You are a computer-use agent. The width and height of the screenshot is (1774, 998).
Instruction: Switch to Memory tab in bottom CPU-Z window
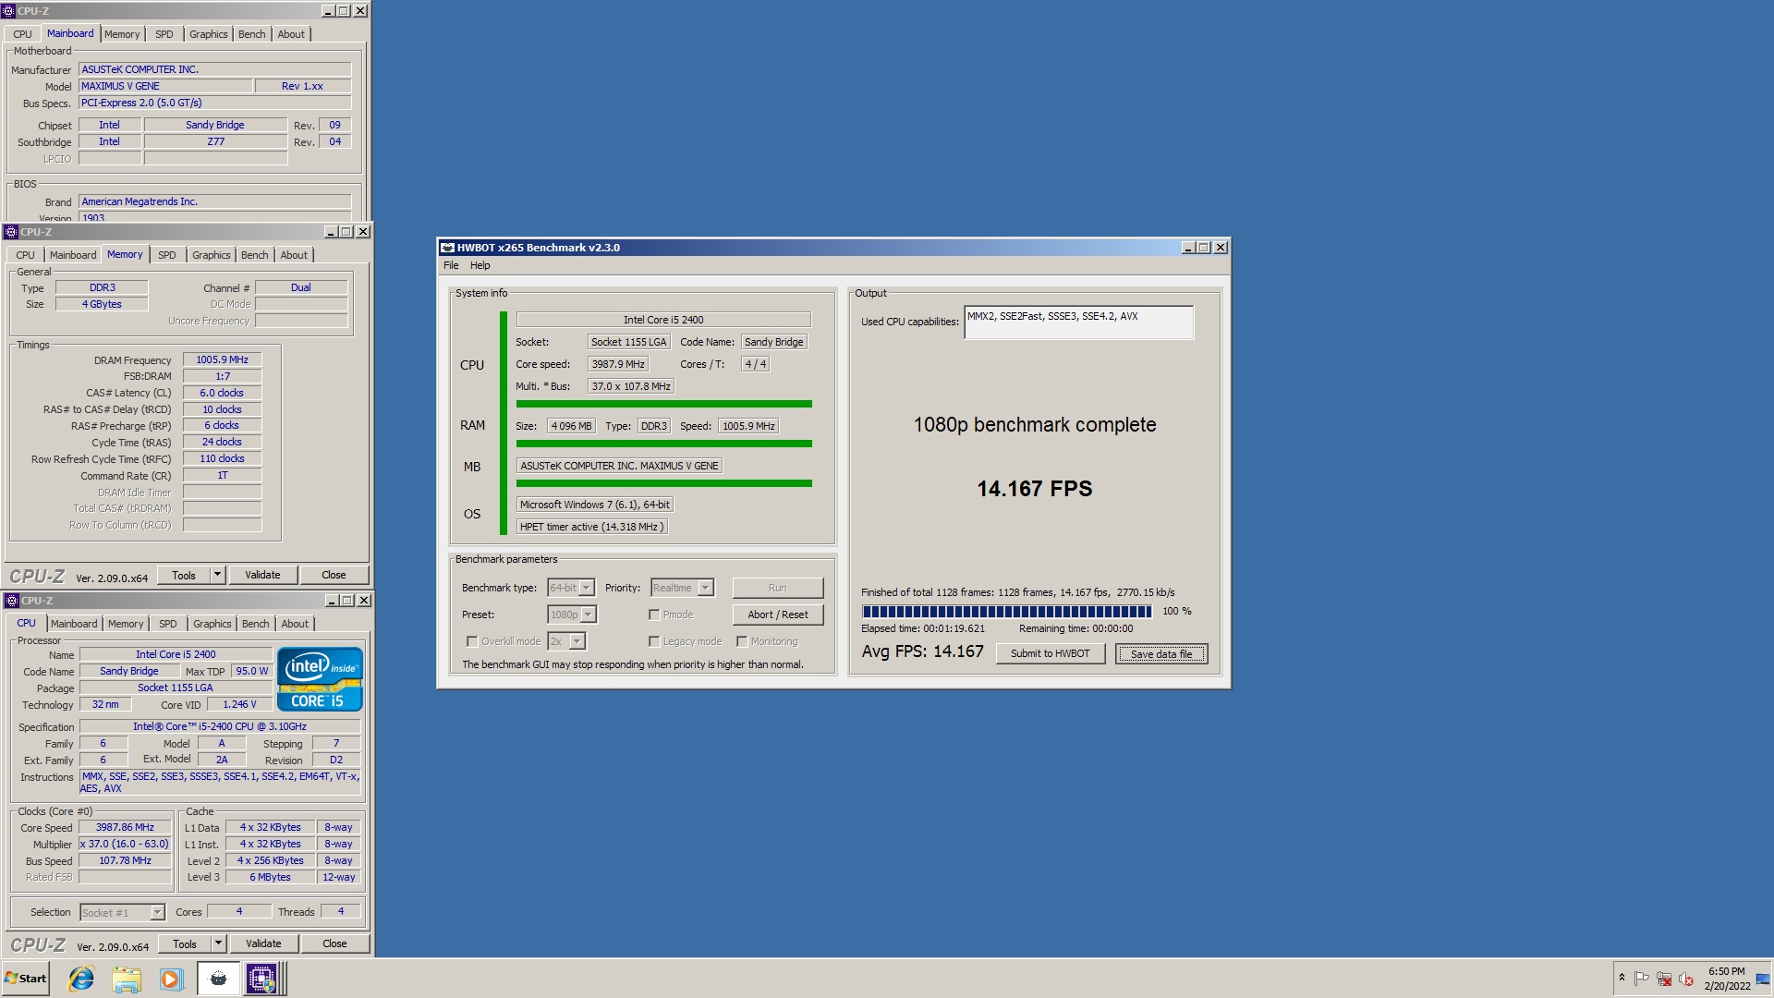point(126,624)
